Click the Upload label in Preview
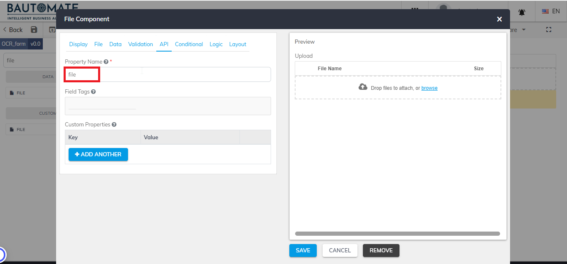567x264 pixels. pos(304,56)
